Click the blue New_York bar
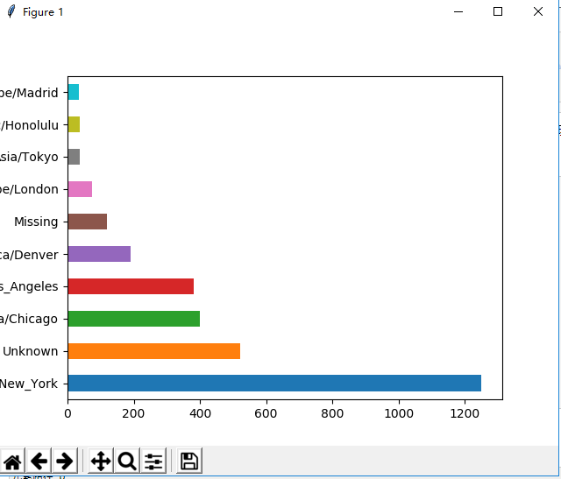561x479 pixels. pyautogui.click(x=274, y=384)
